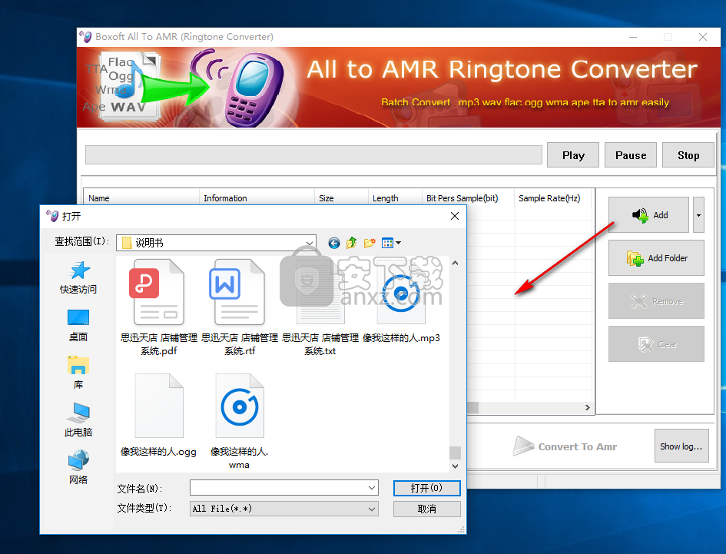Minimize the Boxoft All To AMR window
Viewport: 726px width, 554px height.
tap(633, 37)
